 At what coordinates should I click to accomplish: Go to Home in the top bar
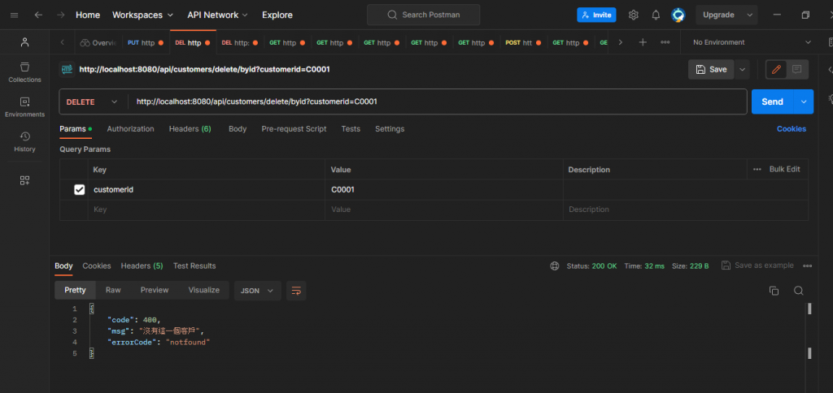[x=88, y=15]
